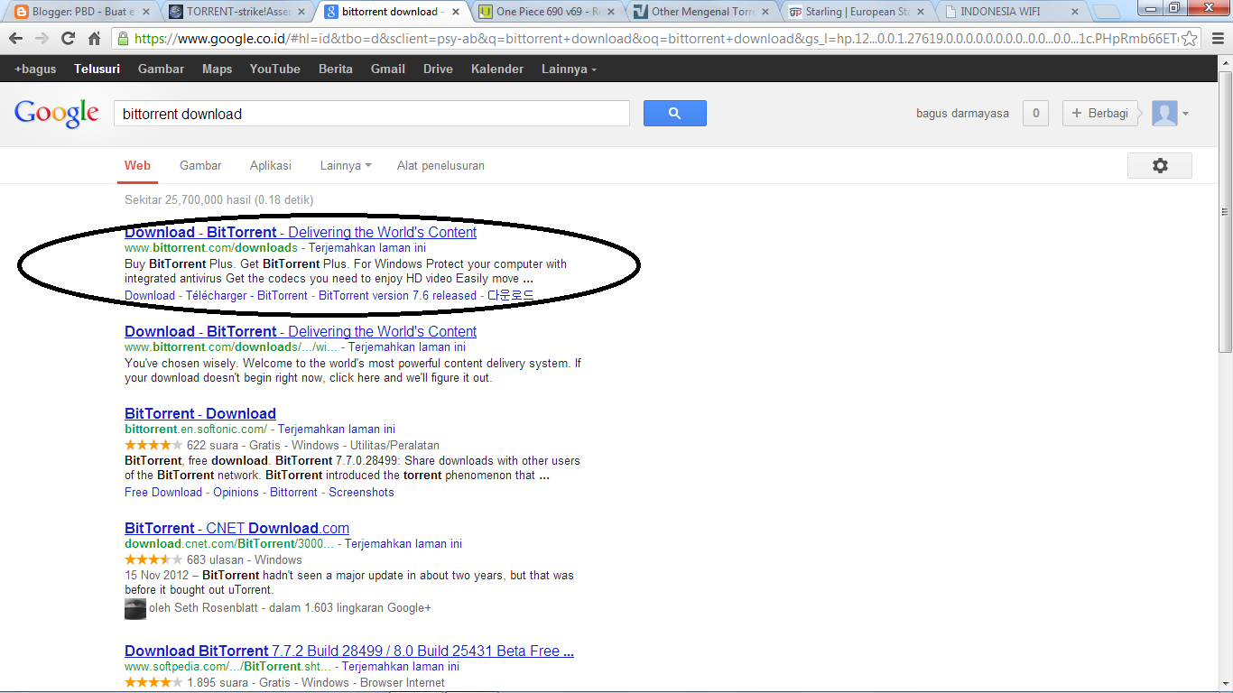This screenshot has width=1233, height=693.
Task: Click the Sekitar 25,700,000 hasil count text
Action: [219, 199]
